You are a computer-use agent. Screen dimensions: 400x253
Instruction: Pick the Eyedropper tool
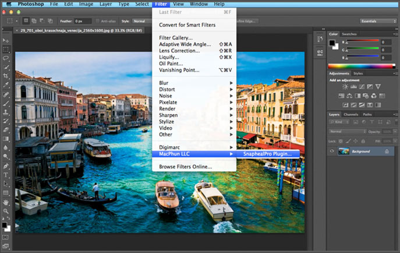pos(6,85)
